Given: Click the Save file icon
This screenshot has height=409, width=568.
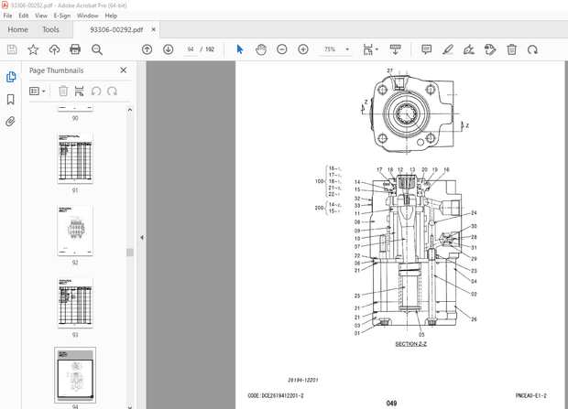Looking at the screenshot, I should coord(11,48).
